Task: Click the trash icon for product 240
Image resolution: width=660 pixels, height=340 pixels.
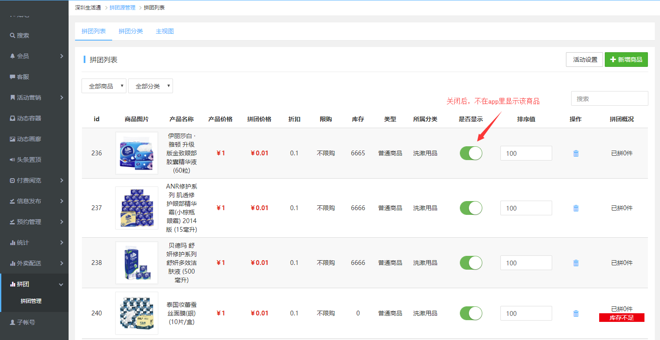Action: tap(575, 313)
